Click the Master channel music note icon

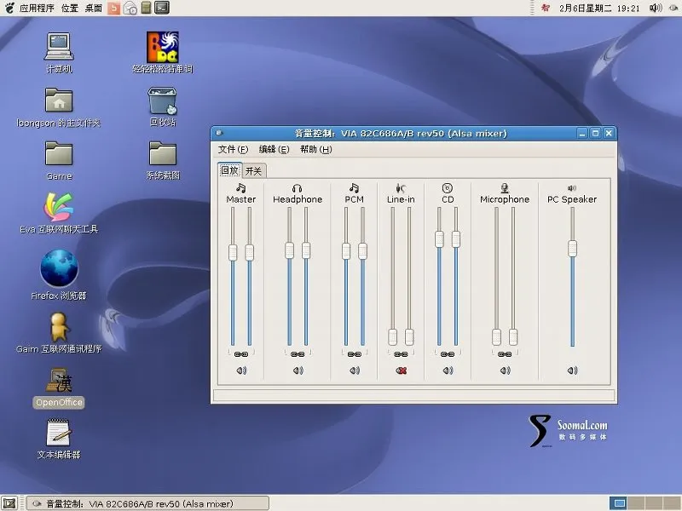[241, 187]
